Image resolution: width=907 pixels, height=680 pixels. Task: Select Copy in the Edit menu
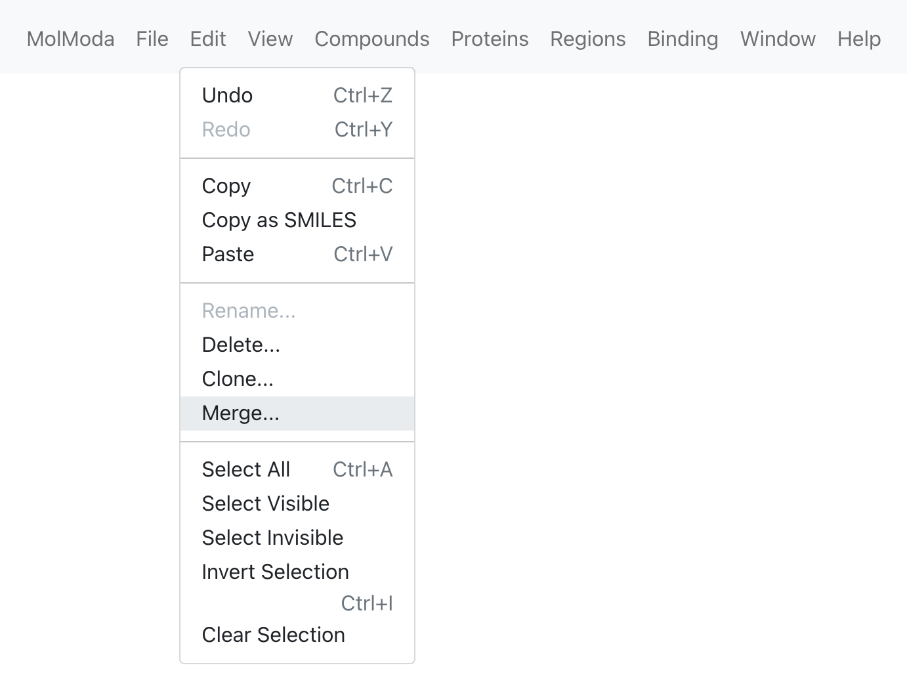(x=297, y=186)
